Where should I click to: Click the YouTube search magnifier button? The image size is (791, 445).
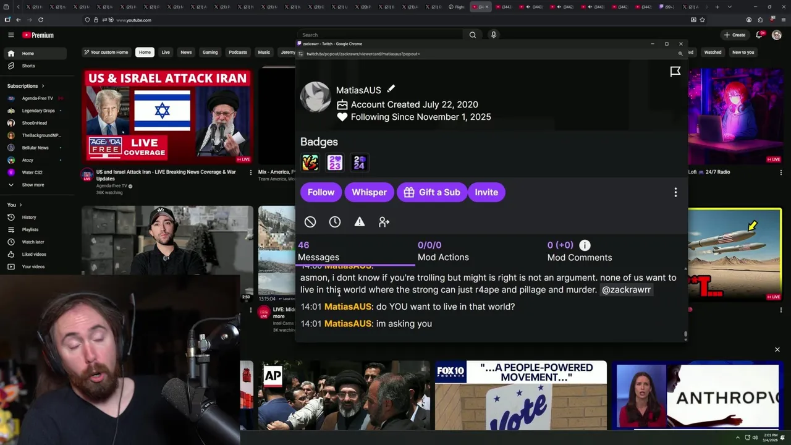[x=473, y=35]
